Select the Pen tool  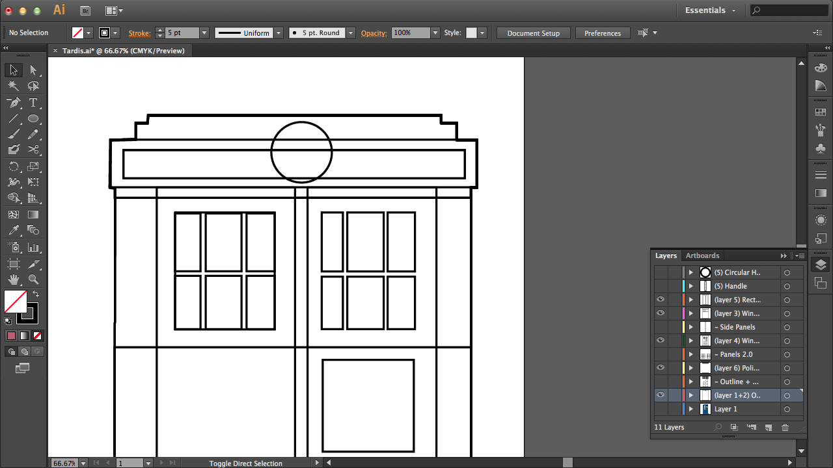tap(14, 103)
